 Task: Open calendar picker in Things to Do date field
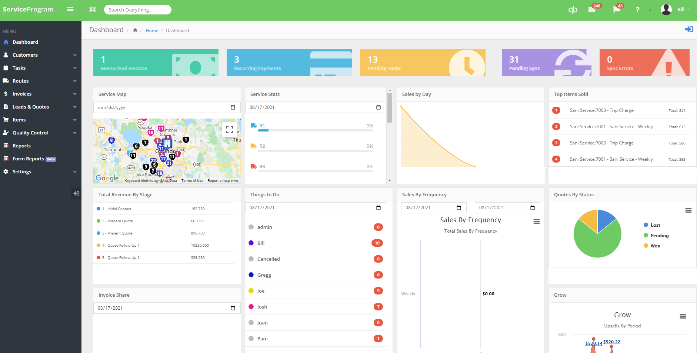click(x=378, y=208)
